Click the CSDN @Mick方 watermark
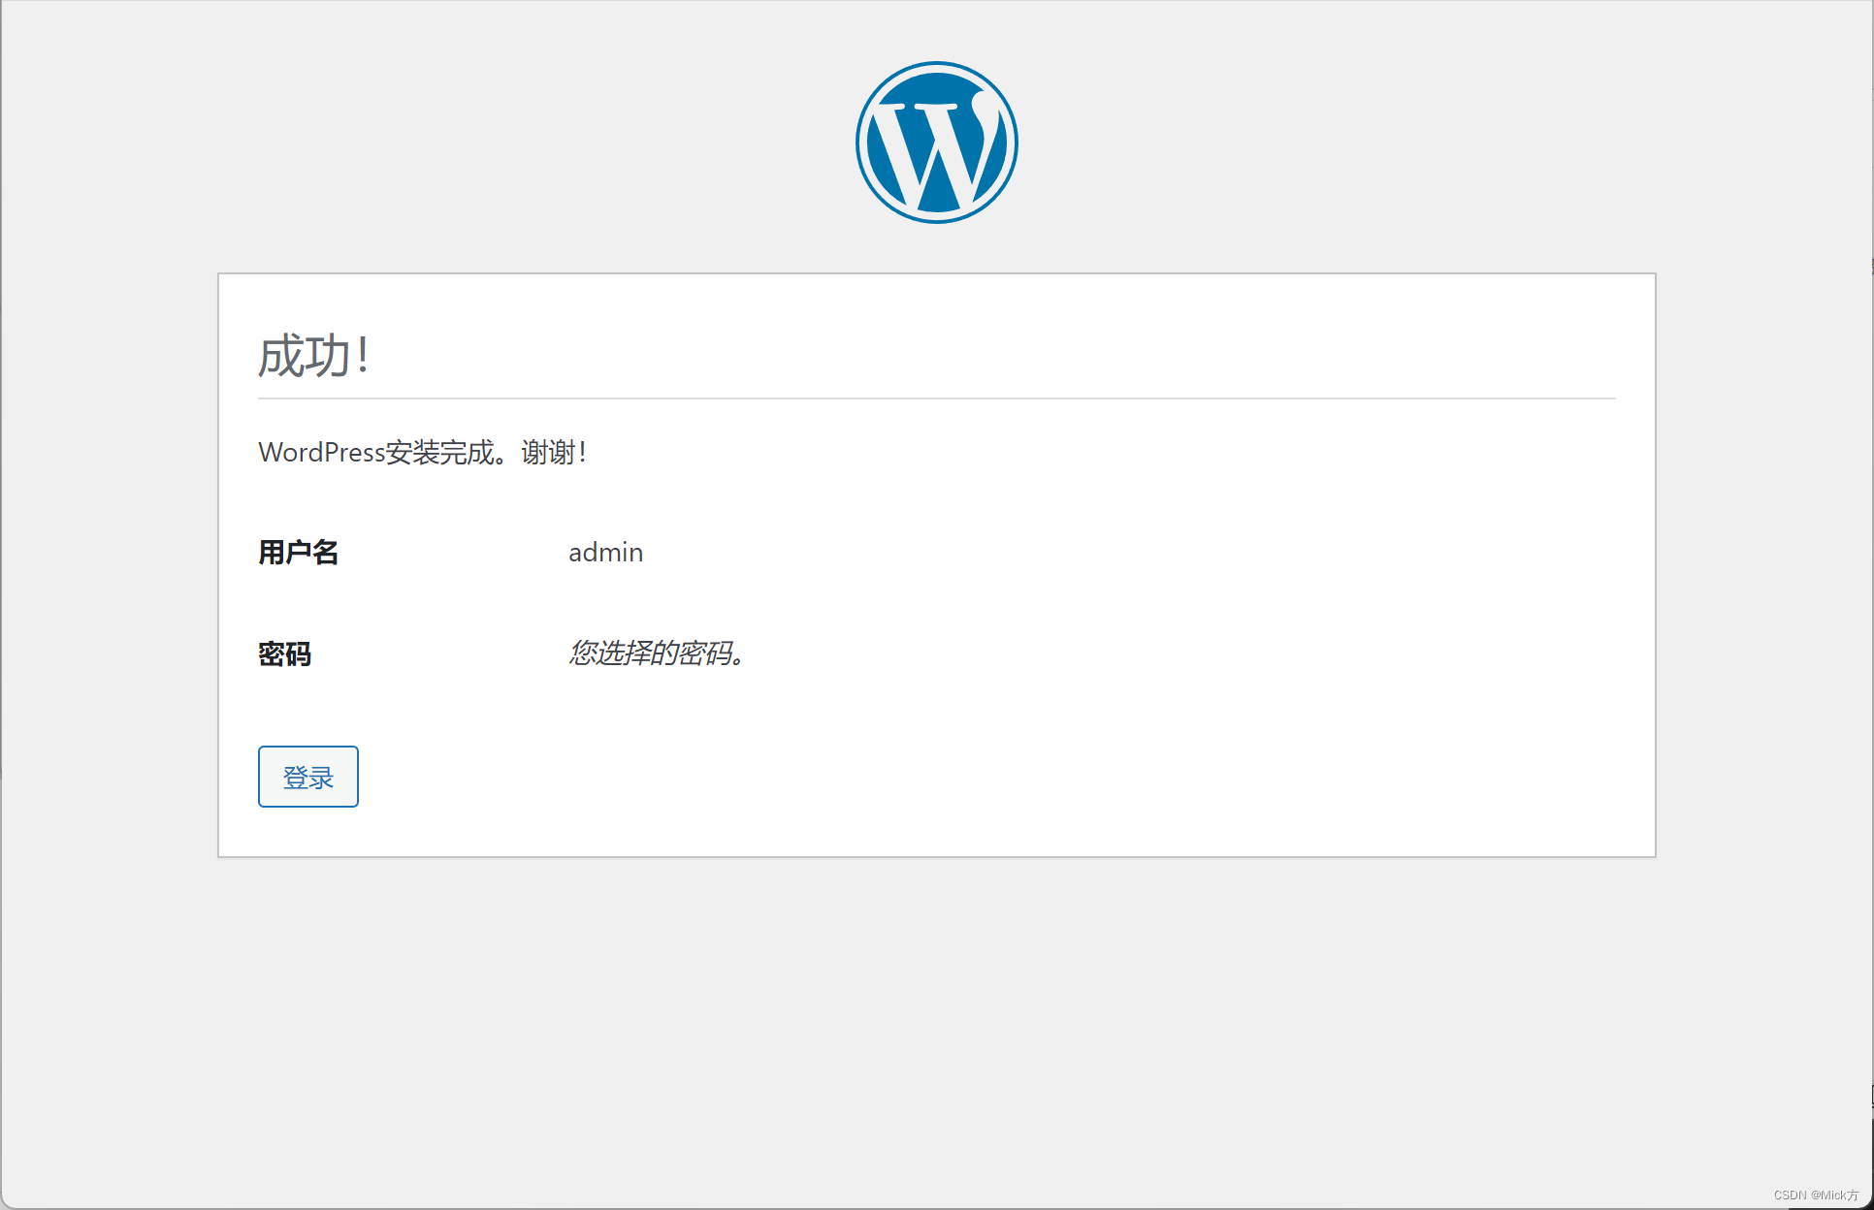Viewport: 1874px width, 1210px height. coord(1816,1195)
